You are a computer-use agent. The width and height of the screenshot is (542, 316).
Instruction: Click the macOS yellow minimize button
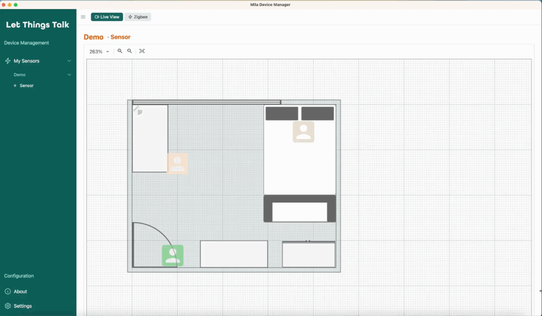coord(10,4)
